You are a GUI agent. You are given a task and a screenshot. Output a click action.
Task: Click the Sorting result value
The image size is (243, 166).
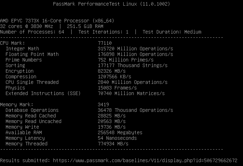[x=133, y=65]
